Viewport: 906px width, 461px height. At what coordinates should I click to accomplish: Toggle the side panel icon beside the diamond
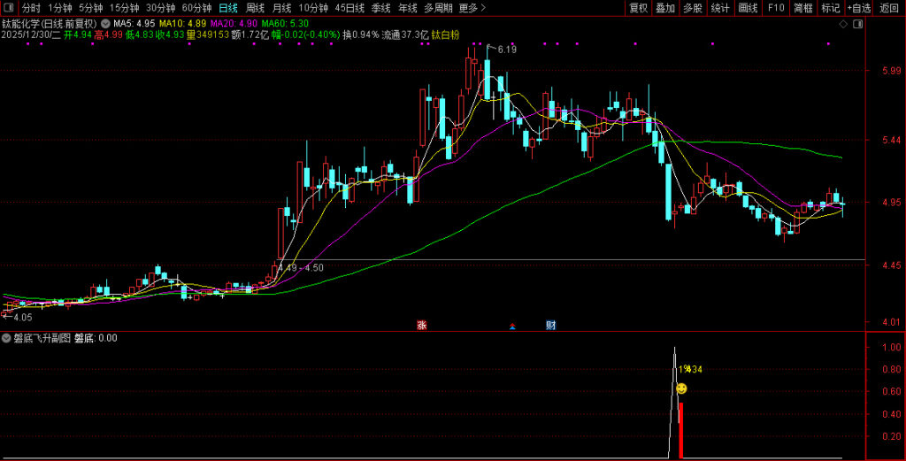pos(858,24)
